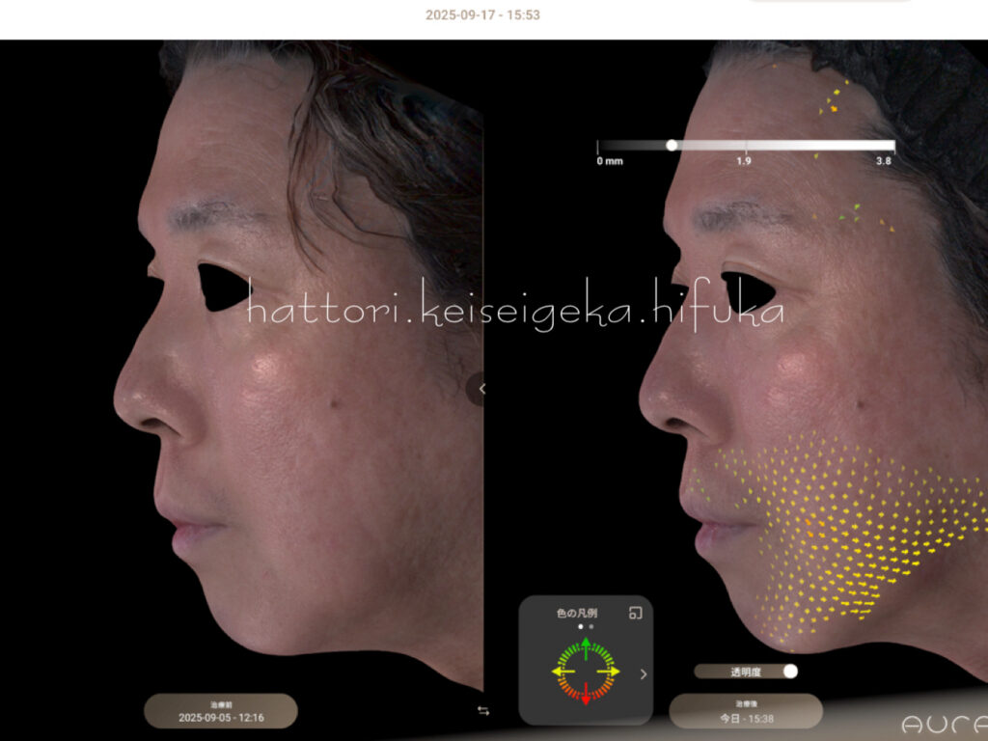Open the 治療前 2025-09-05 date selector
Screen dimensions: 988x741
pos(220,711)
